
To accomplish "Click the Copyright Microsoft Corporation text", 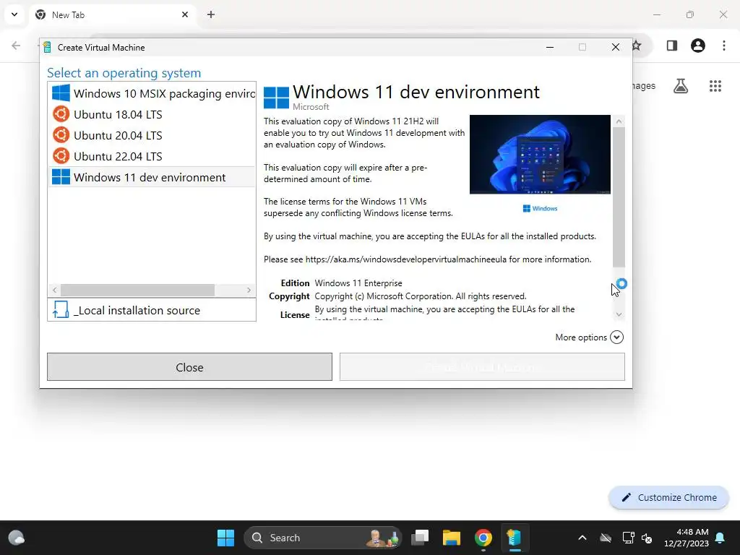I will coord(420,296).
